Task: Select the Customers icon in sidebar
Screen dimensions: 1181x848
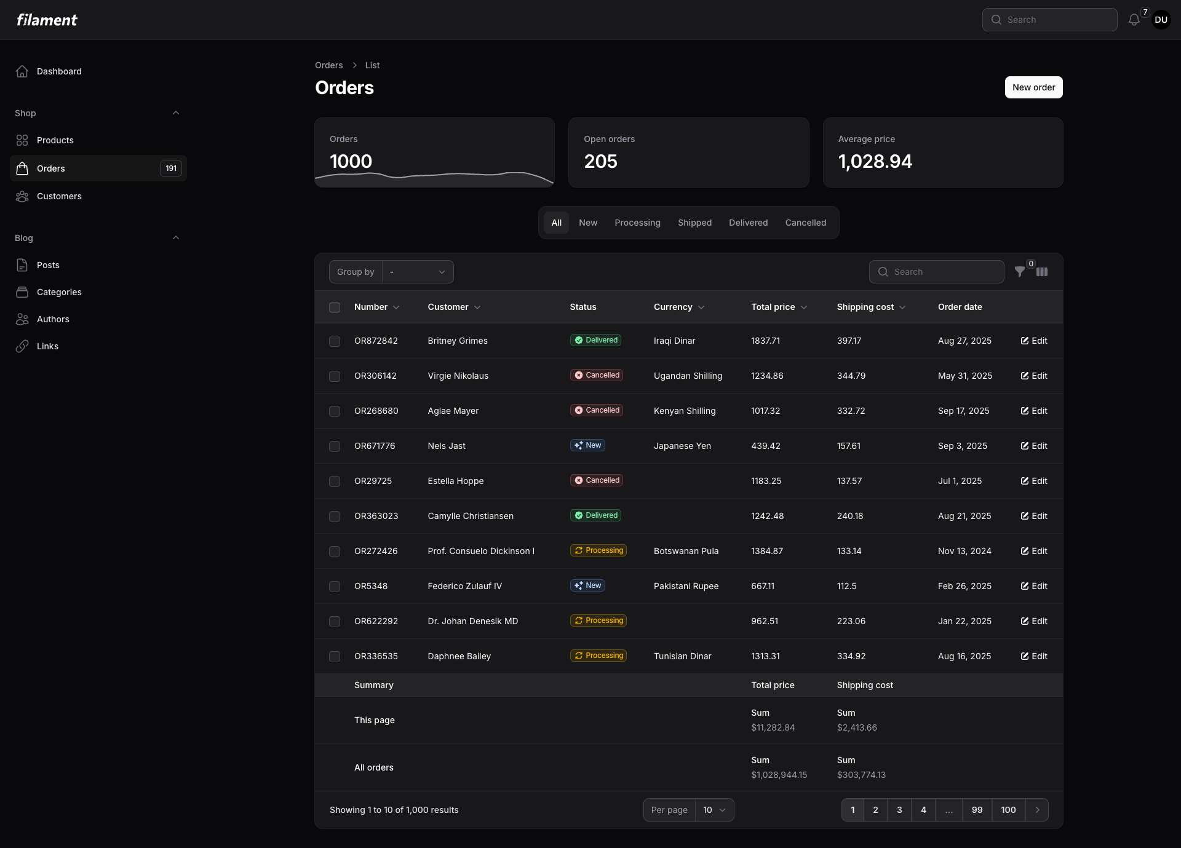Action: [22, 196]
